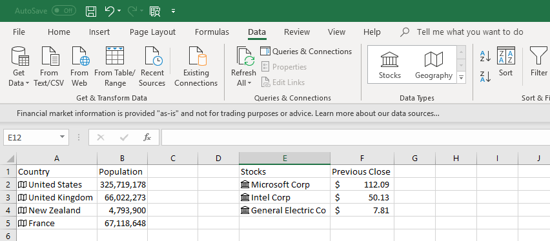Open the Page Layout tab
The width and height of the screenshot is (550, 241).
point(152,32)
